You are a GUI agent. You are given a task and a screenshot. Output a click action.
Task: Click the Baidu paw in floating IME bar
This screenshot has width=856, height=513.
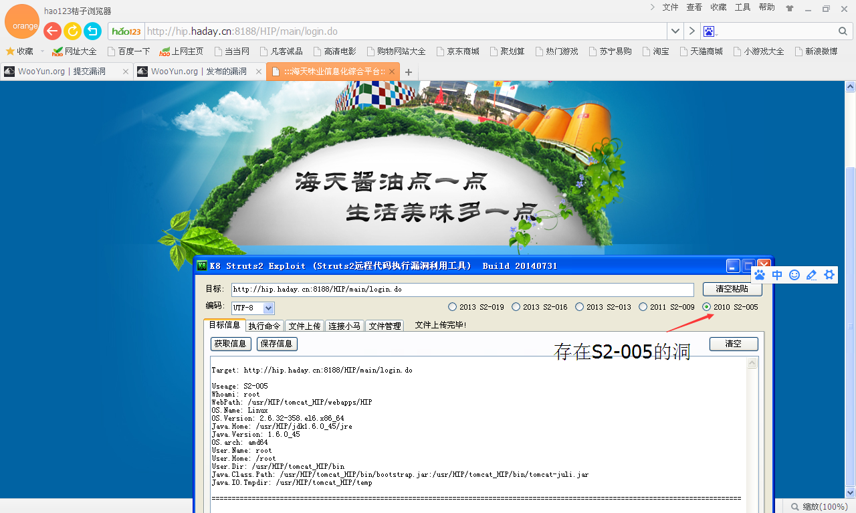(x=760, y=275)
